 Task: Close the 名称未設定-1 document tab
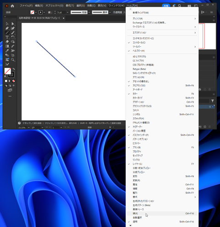(64, 18)
